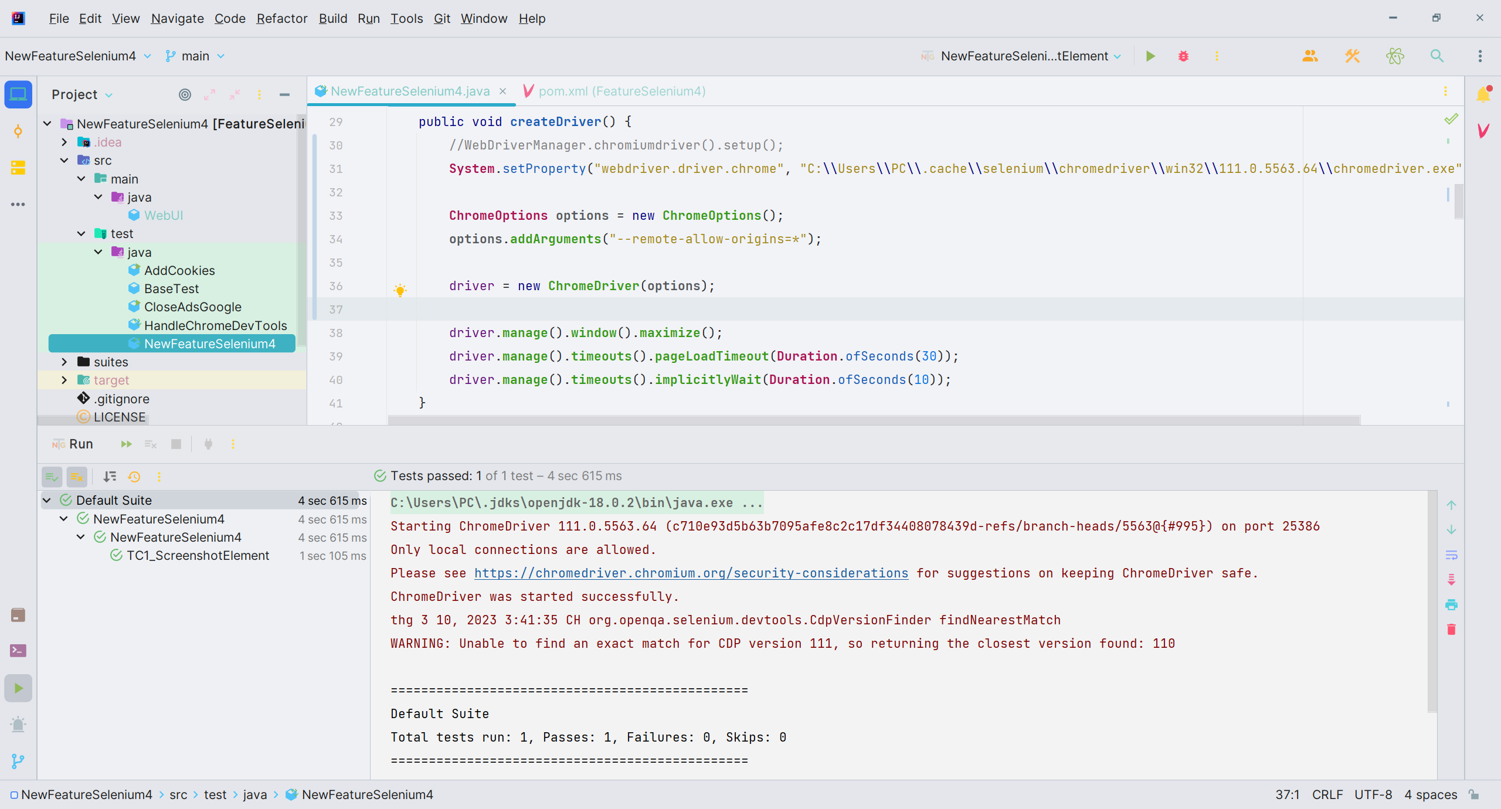Collapse all in Project panel
1501x809 pixels.
[x=235, y=94]
